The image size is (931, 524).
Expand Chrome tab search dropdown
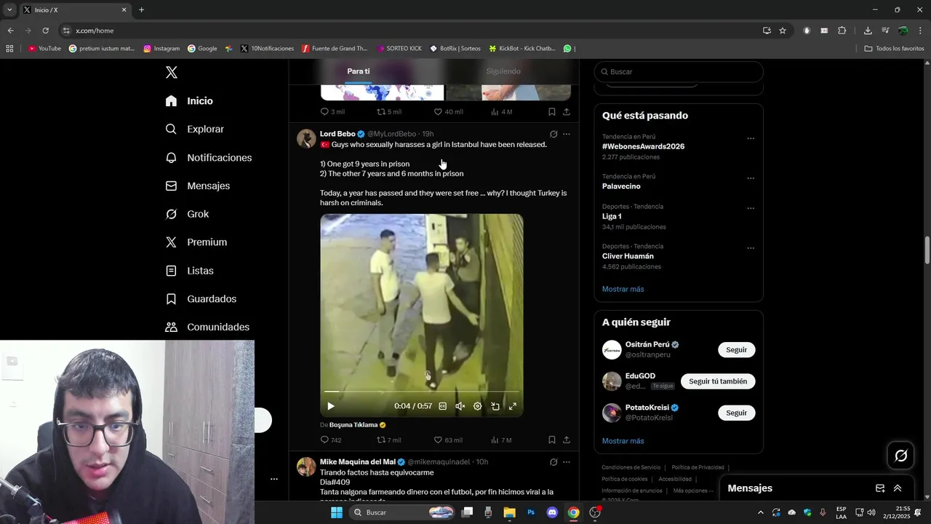(x=9, y=9)
